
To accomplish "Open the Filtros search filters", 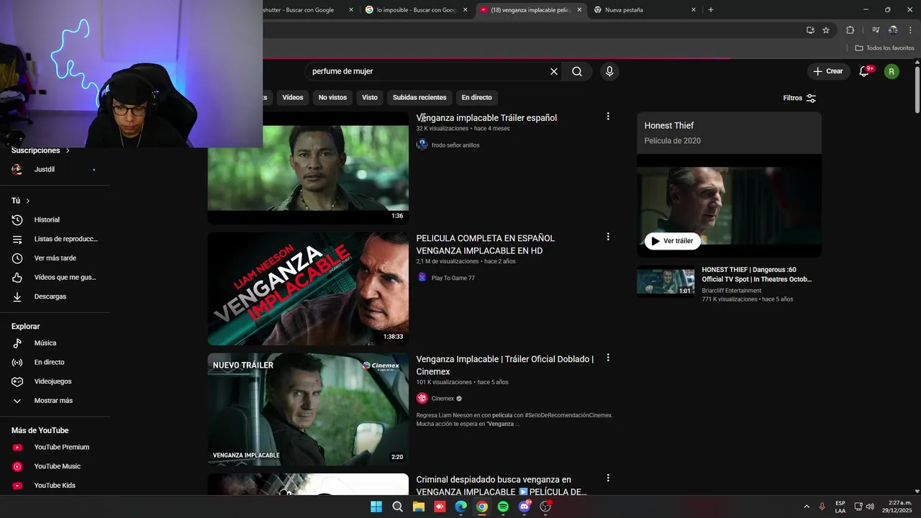I will (799, 98).
